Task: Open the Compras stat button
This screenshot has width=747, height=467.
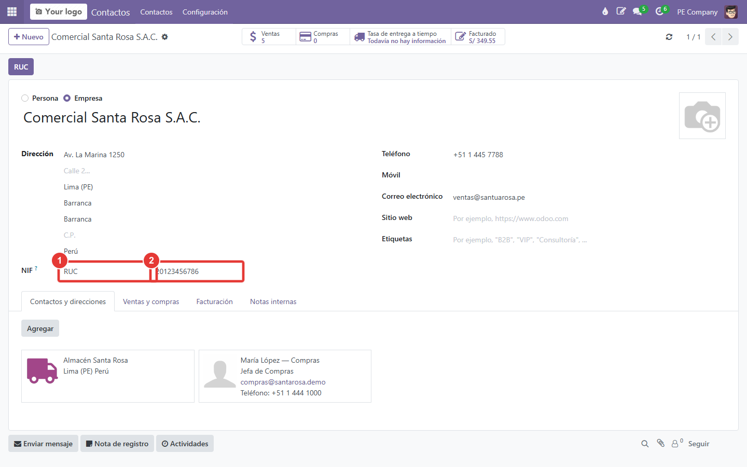Action: [x=323, y=37]
